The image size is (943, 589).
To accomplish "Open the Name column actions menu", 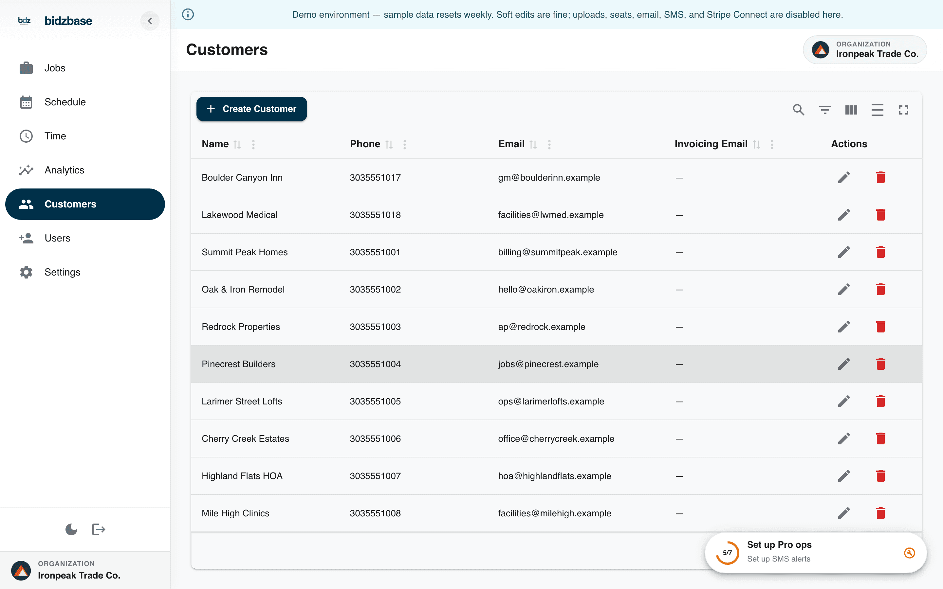I will click(253, 145).
